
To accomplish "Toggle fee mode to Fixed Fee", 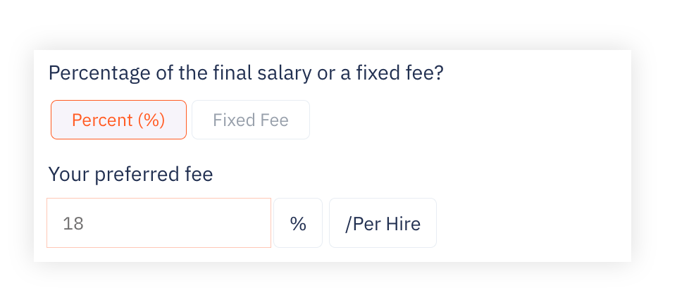I will (x=251, y=120).
